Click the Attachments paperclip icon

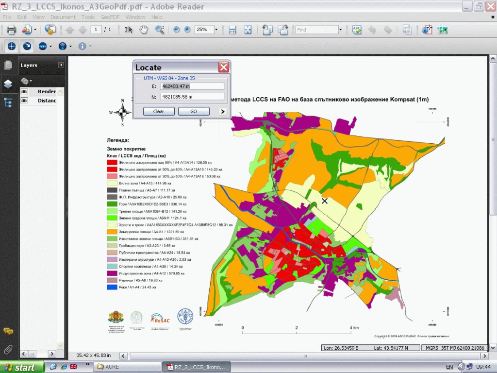(8, 349)
